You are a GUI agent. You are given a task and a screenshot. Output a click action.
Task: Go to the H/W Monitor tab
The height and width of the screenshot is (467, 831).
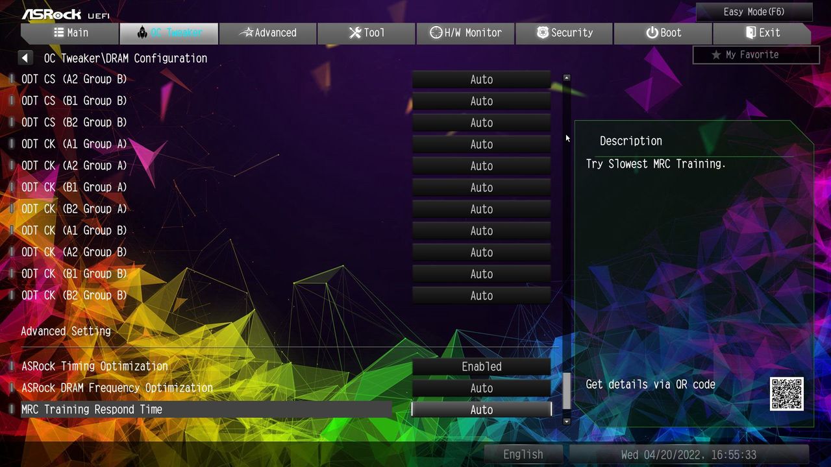click(x=465, y=33)
